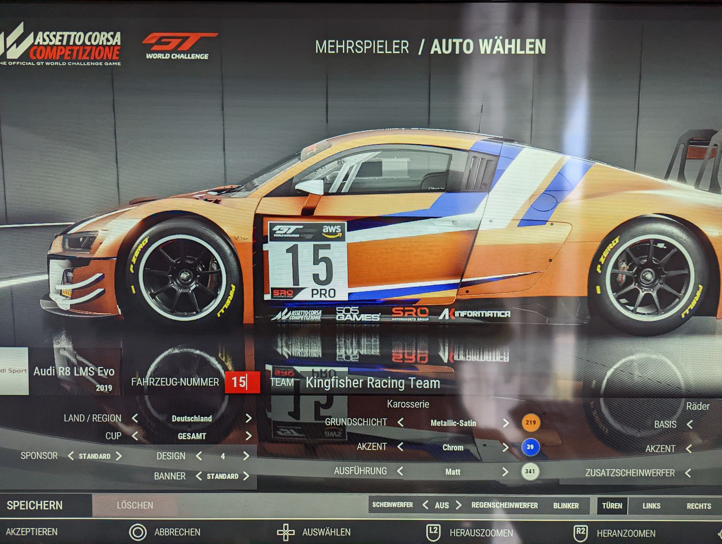Click the L2 Herauszoomen icon
722x544 pixels.
click(x=433, y=533)
